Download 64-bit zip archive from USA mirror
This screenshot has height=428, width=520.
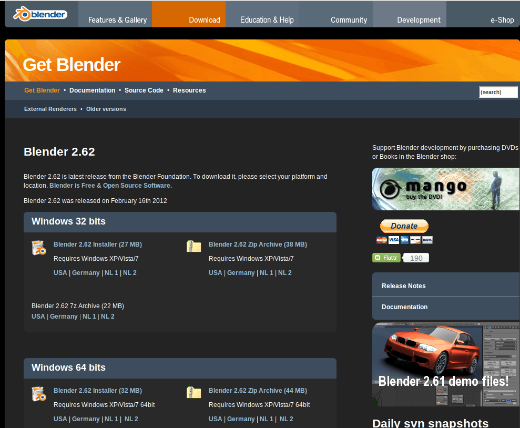[x=215, y=419]
